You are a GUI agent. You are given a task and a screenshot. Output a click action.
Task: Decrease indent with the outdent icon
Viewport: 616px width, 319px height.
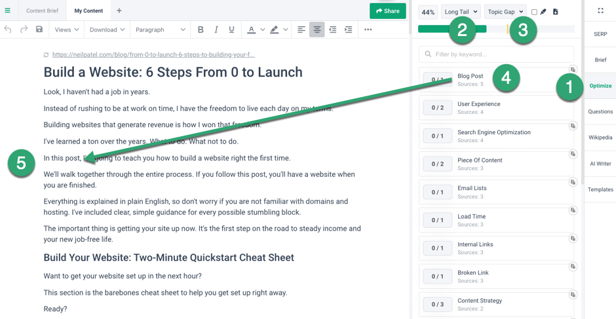pos(333,29)
